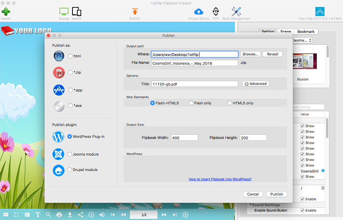This screenshot has height=220, width=343.
Task: Switch to the Setting tab
Action: click(x=268, y=32)
